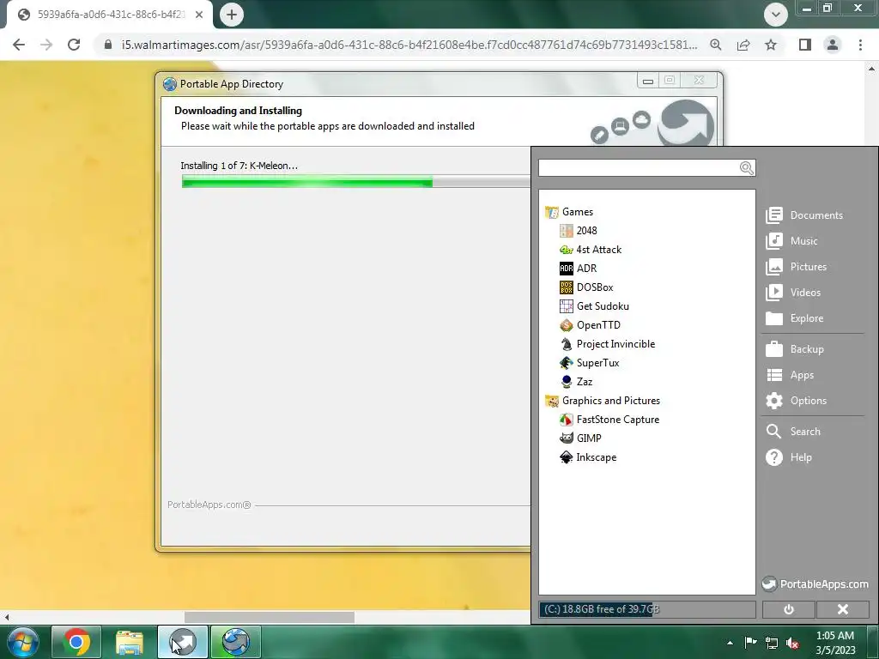Open Chrome three-dot menu
The width and height of the screenshot is (879, 659).
[860, 45]
